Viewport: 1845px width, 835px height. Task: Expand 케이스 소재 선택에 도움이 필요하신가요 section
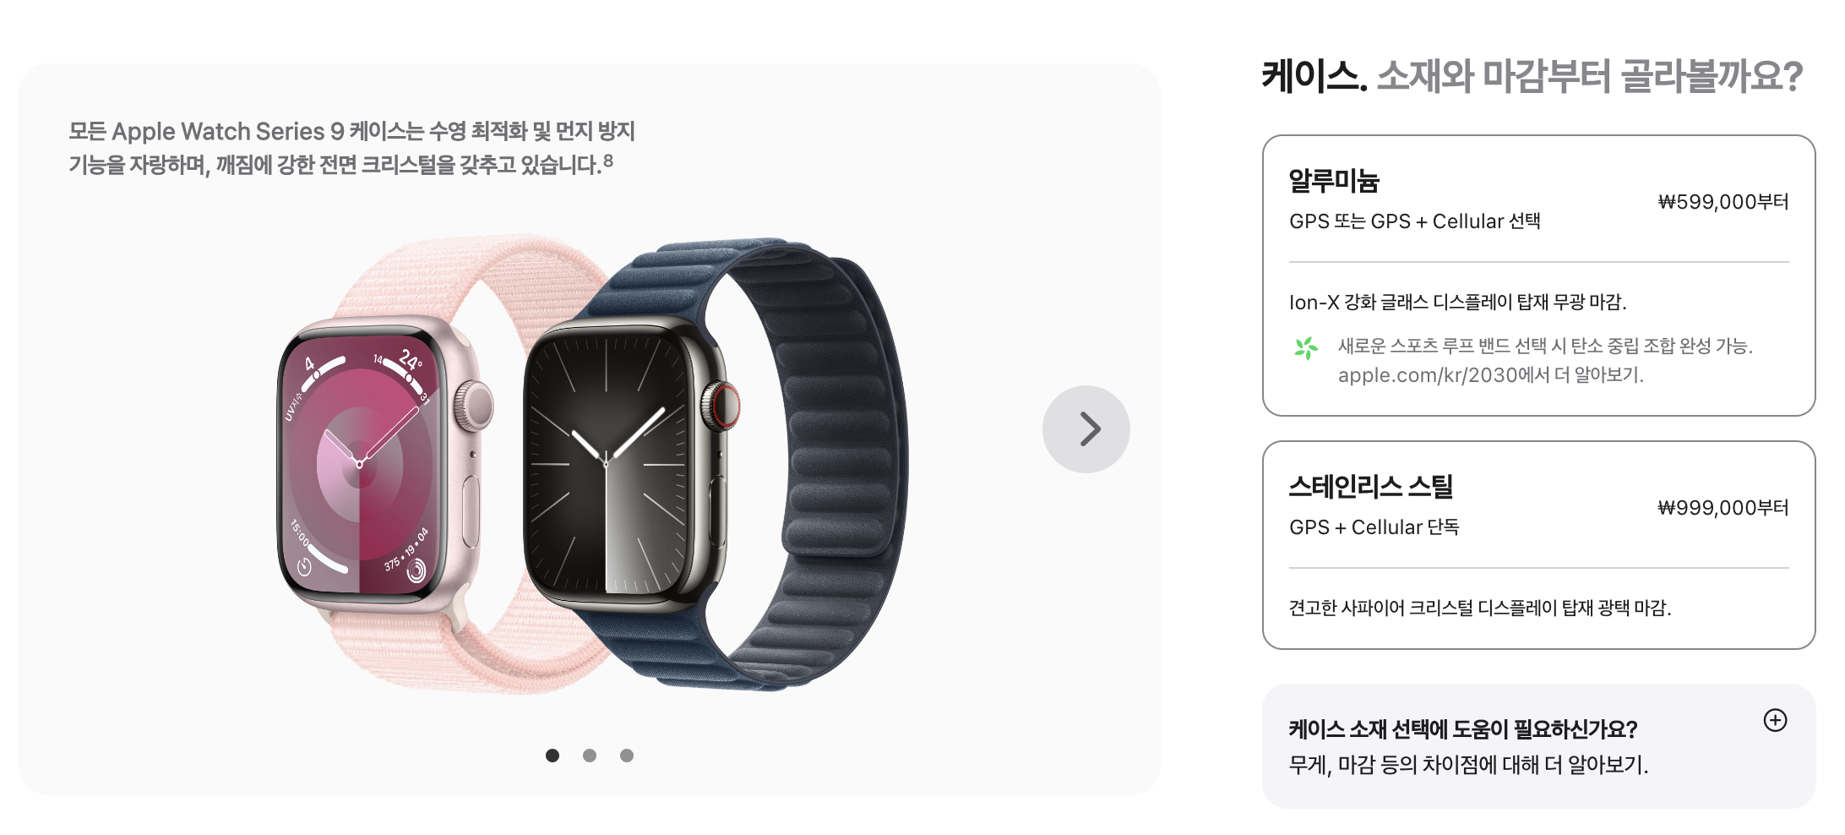[1538, 746]
